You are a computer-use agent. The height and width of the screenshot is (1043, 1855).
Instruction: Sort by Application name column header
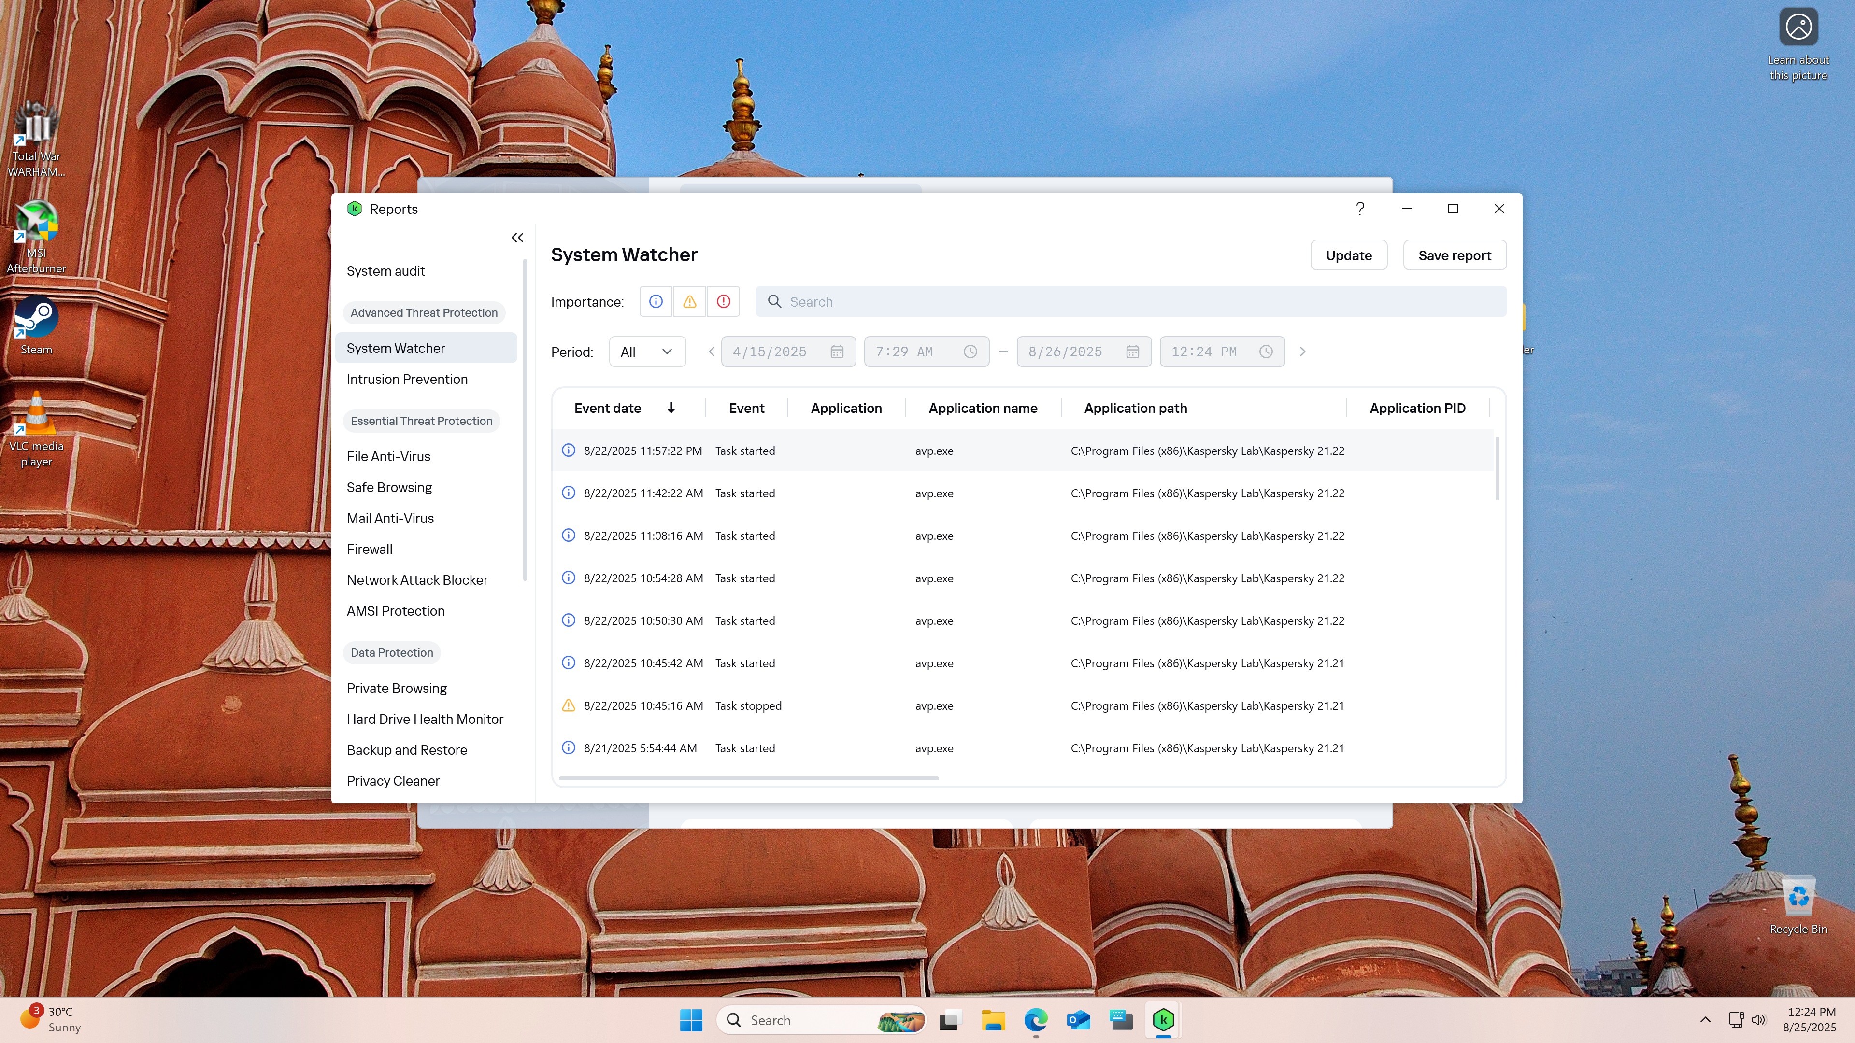click(x=982, y=408)
